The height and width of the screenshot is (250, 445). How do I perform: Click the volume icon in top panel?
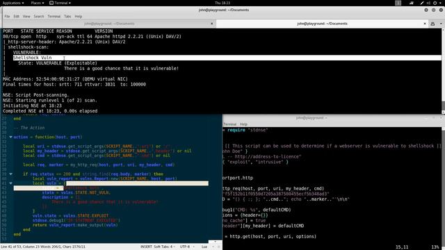tap(428, 3)
